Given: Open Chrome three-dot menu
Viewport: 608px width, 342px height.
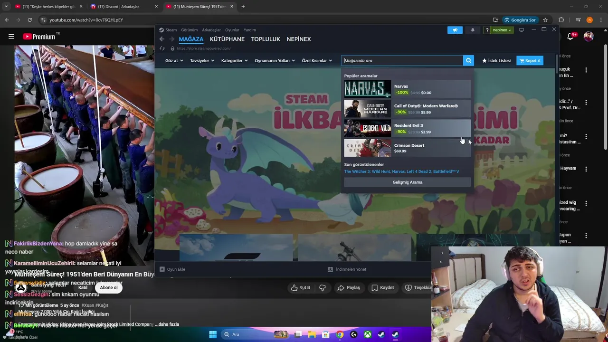Looking at the screenshot, I should 601,20.
